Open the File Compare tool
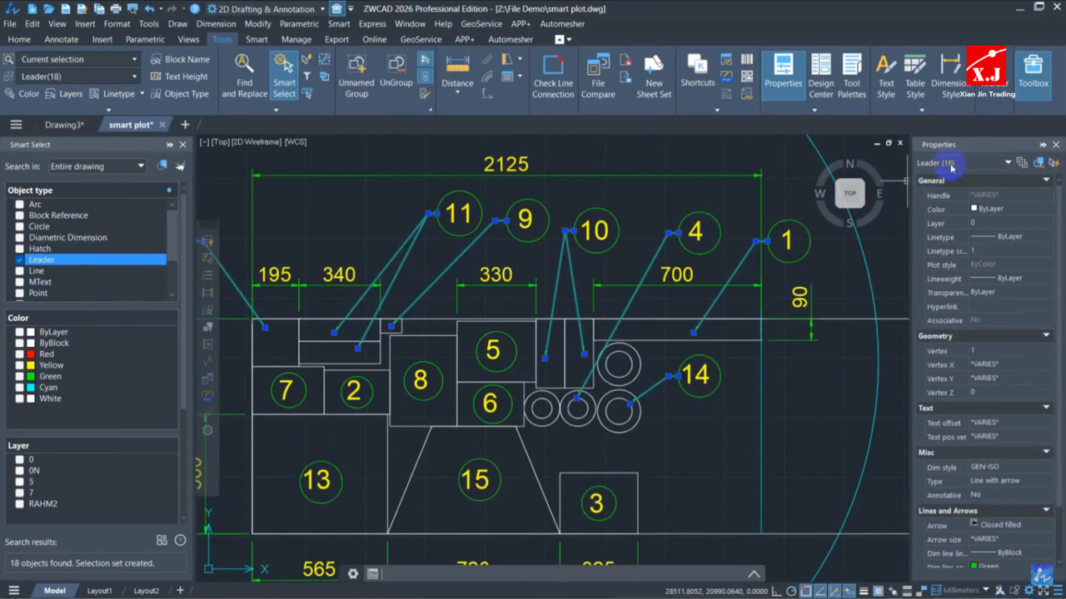 click(598, 75)
